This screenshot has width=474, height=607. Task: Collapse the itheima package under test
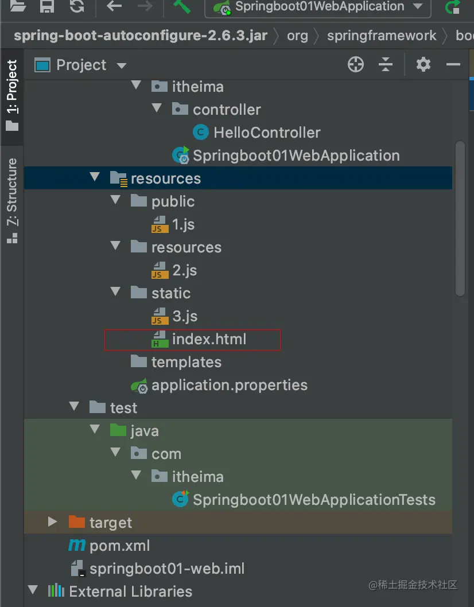pyautogui.click(x=136, y=475)
